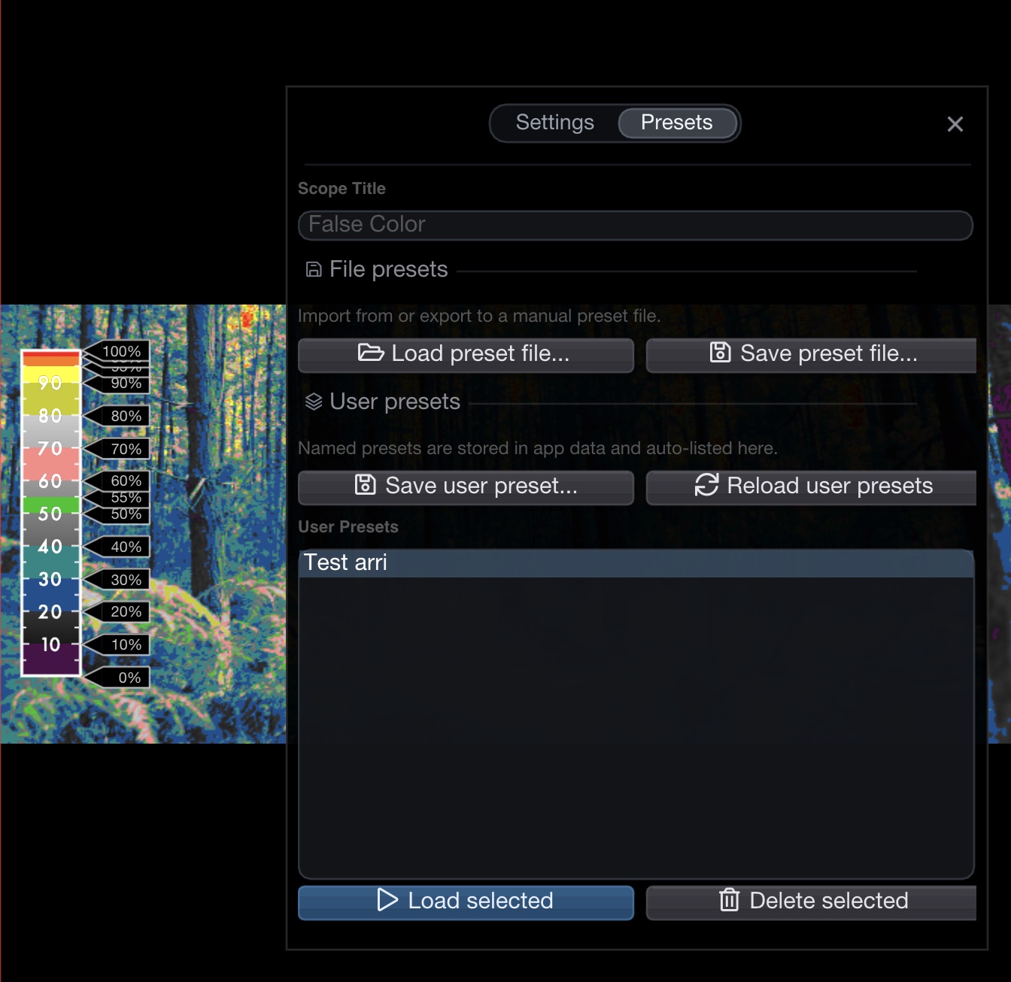The width and height of the screenshot is (1011, 982).
Task: Switch to the Settings tab
Action: coord(554,123)
